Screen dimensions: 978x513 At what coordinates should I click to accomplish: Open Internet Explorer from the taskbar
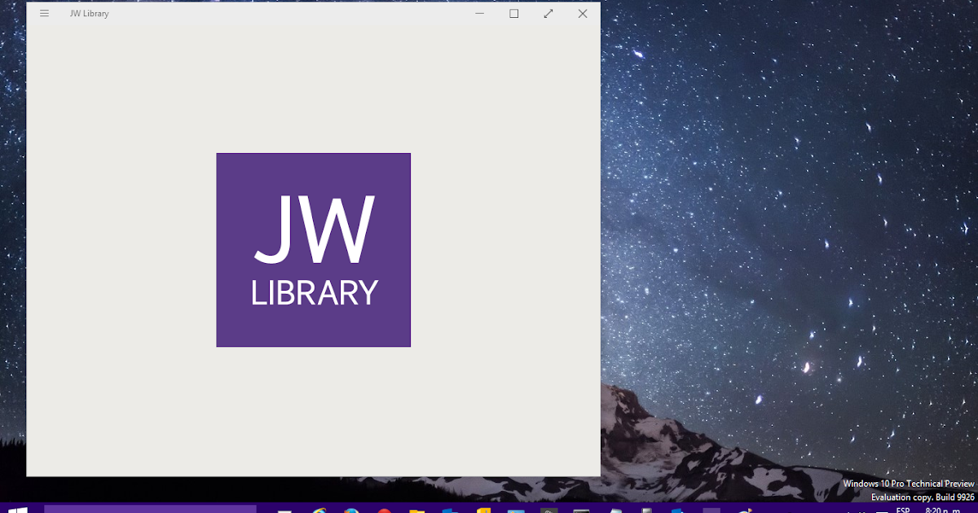point(318,511)
